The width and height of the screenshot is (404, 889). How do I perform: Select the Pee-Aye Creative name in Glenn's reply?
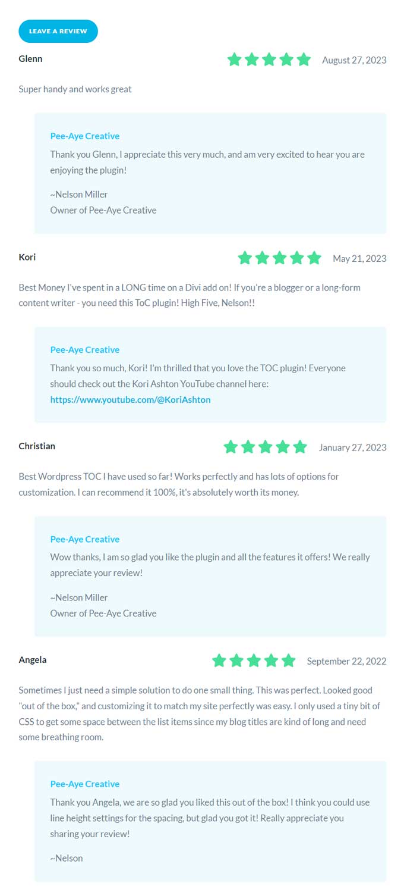tap(84, 136)
